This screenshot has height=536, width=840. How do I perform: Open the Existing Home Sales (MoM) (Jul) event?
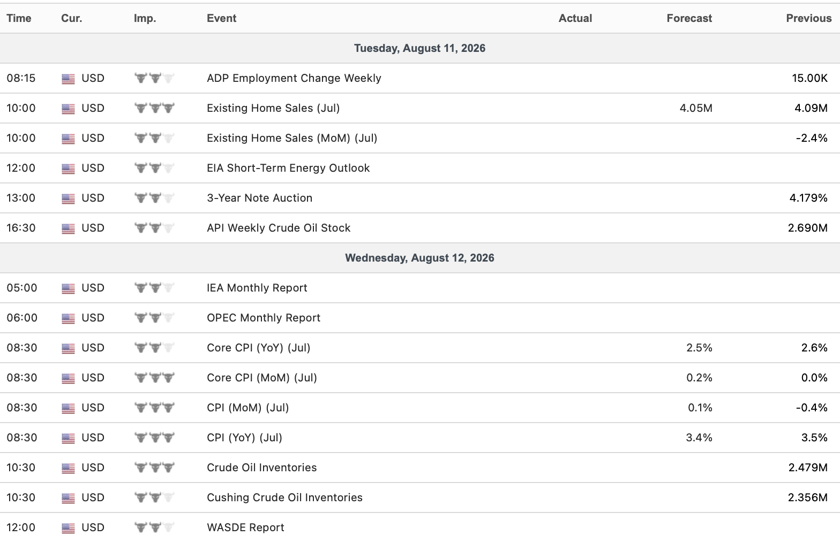coord(292,138)
